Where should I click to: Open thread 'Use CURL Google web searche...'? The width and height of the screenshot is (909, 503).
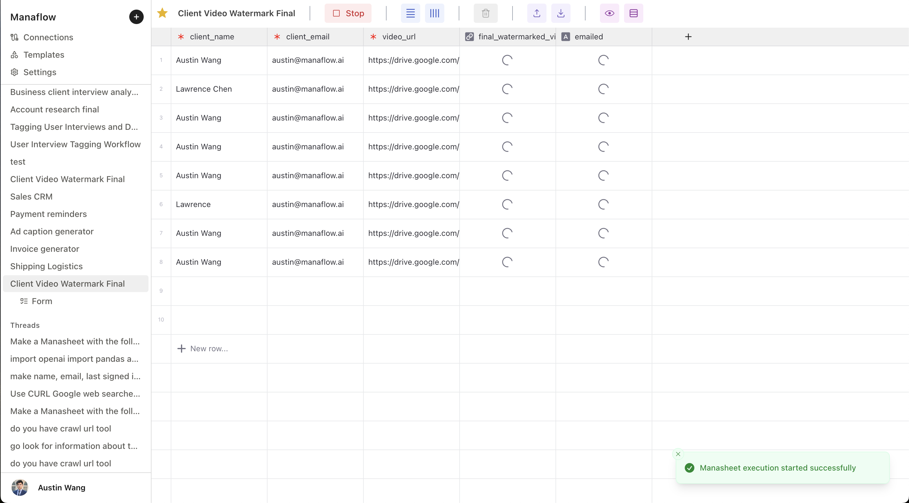point(75,394)
